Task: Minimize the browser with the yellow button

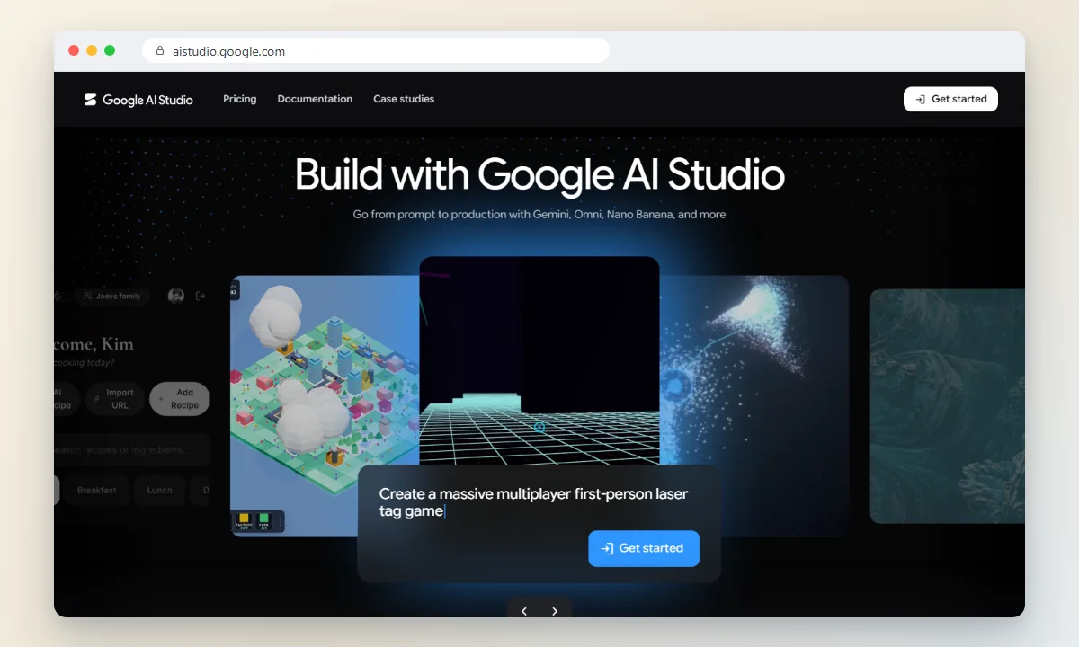Action: pos(92,50)
